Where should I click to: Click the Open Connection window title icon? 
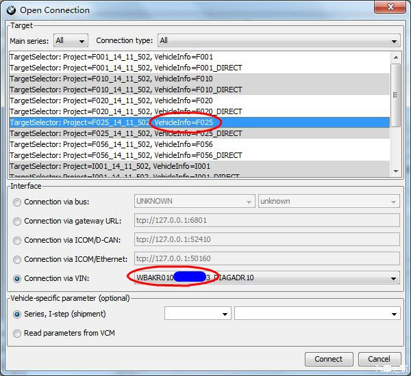10,10
